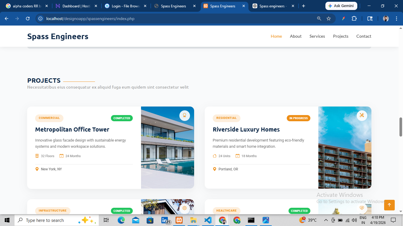Image resolution: width=403 pixels, height=226 pixels.
Task: Switch to the Login - File Browser tab
Action: point(125,6)
